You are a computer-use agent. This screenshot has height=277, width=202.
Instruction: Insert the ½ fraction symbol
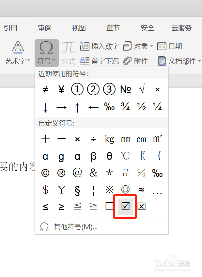pos(141,106)
